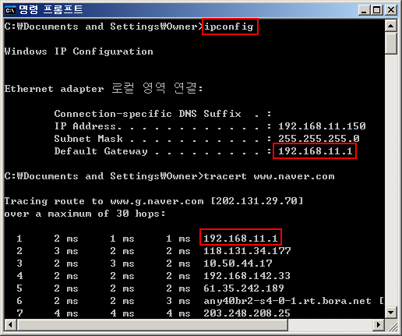
Task: Click hop 4 address 192.168.142.33
Action: coord(247,276)
